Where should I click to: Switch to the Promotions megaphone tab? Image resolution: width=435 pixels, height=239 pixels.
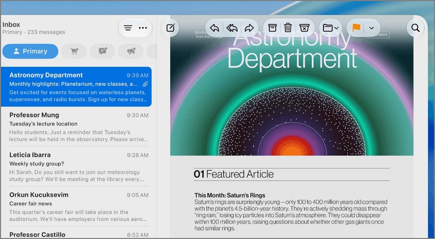tap(131, 51)
